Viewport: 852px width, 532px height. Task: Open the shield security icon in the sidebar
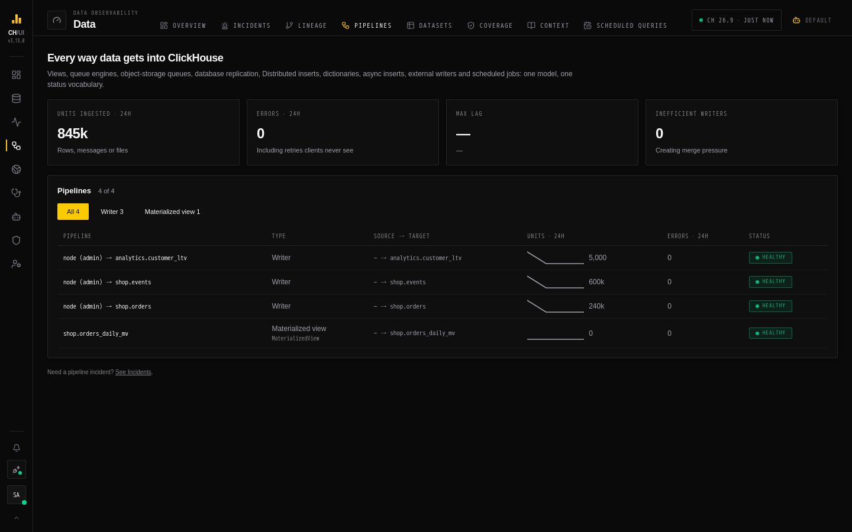tap(16, 241)
